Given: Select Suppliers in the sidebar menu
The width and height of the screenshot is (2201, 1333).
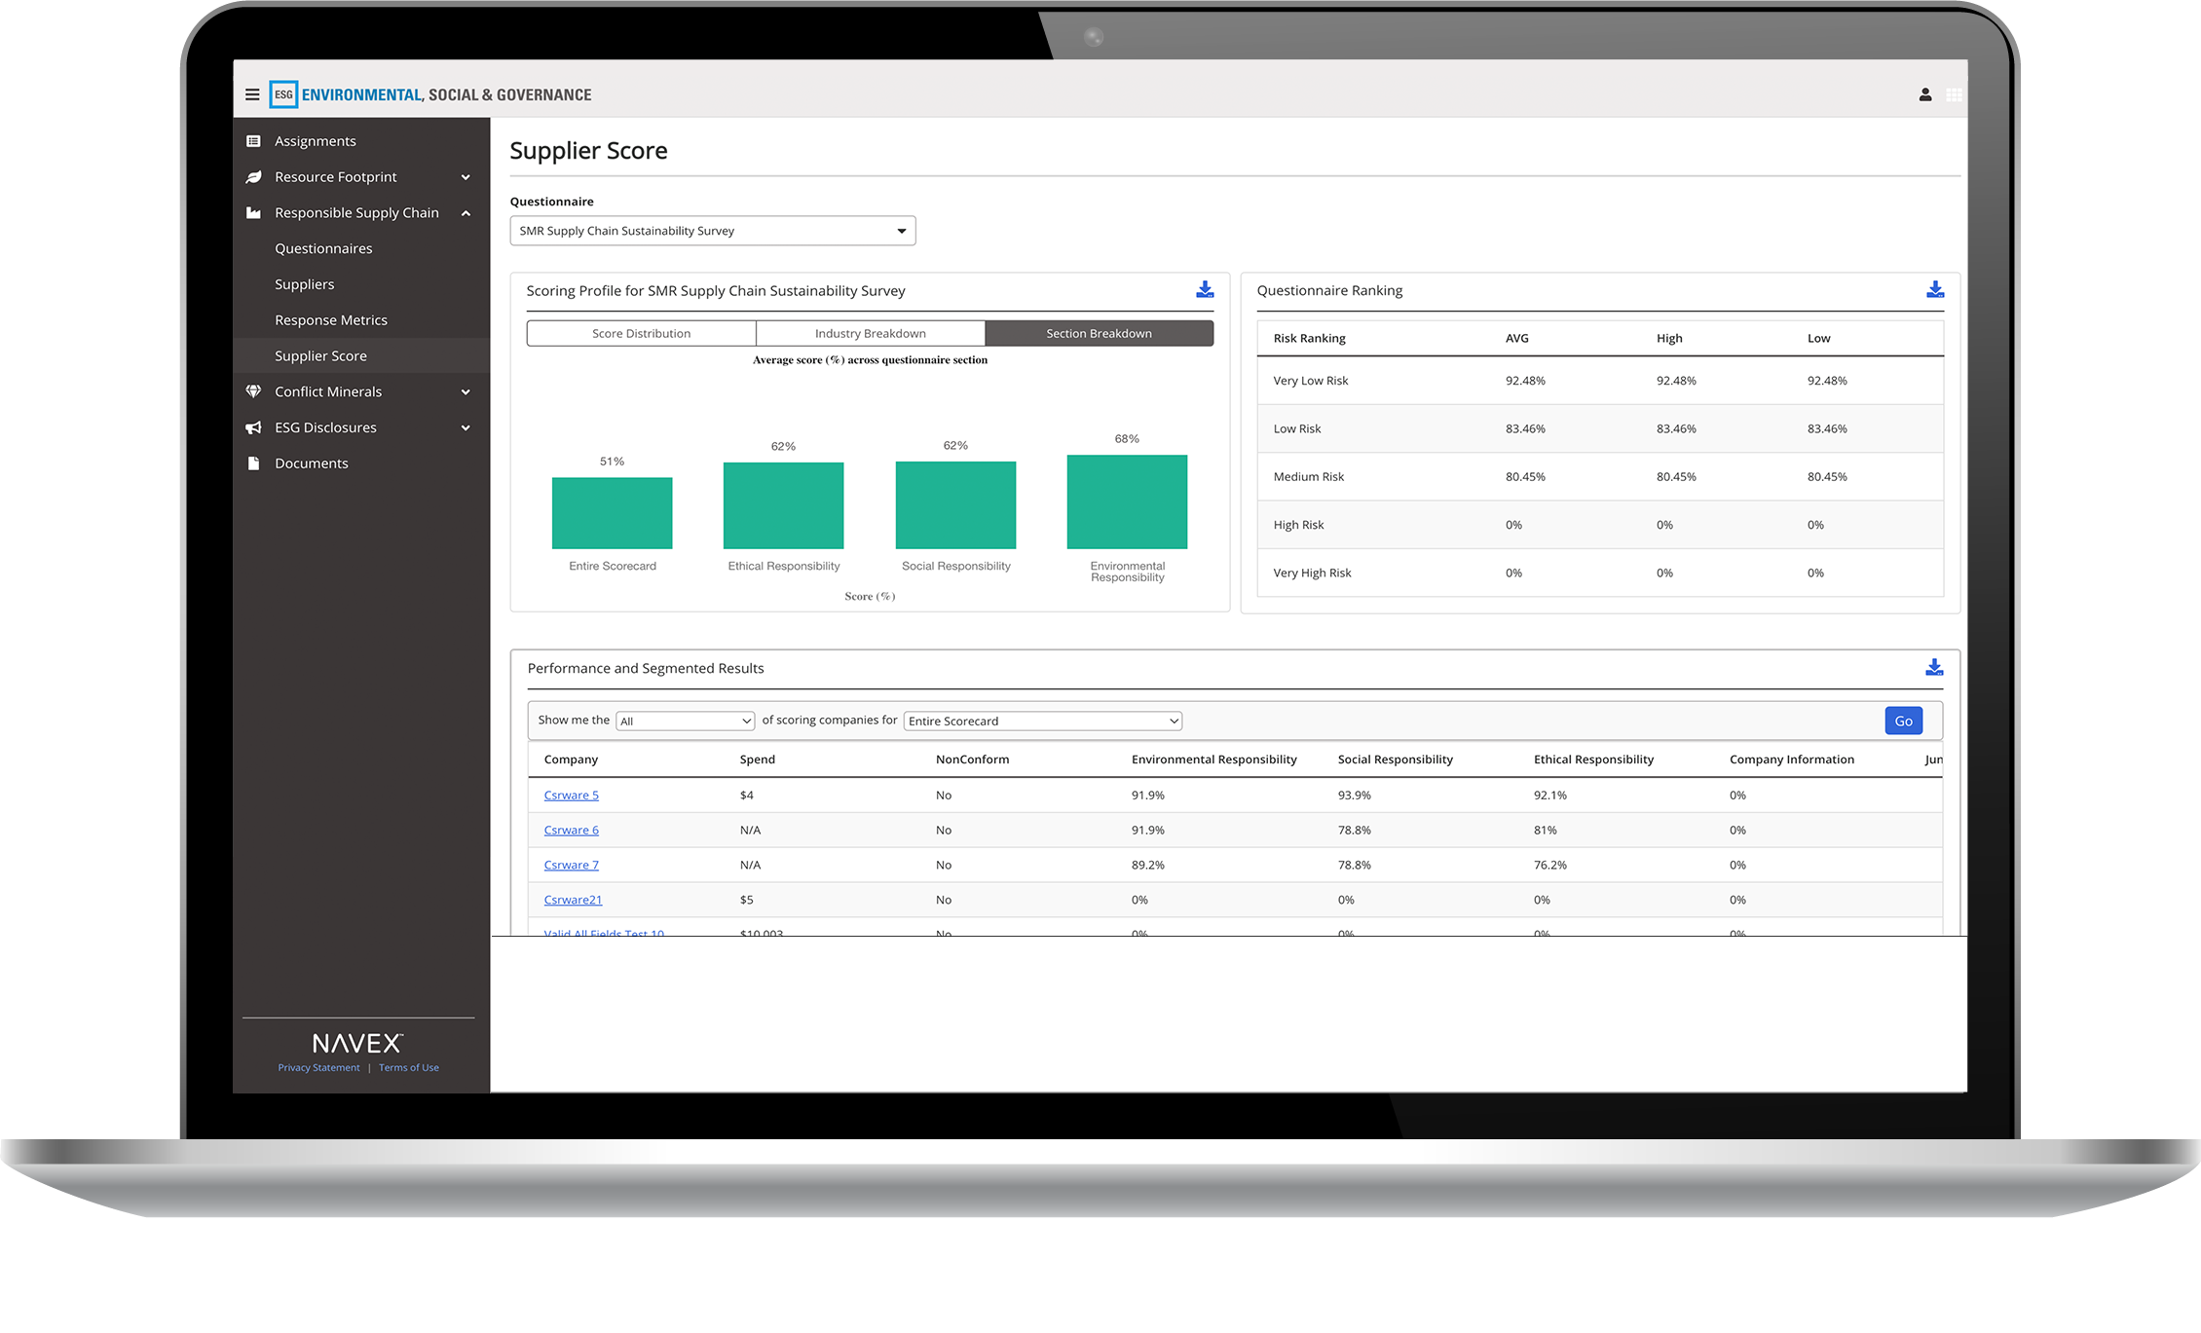Looking at the screenshot, I should pyautogui.click(x=305, y=283).
